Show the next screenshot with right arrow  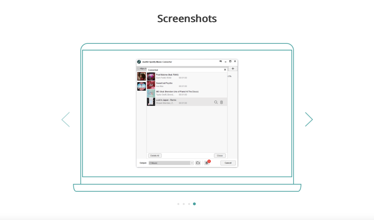(309, 119)
